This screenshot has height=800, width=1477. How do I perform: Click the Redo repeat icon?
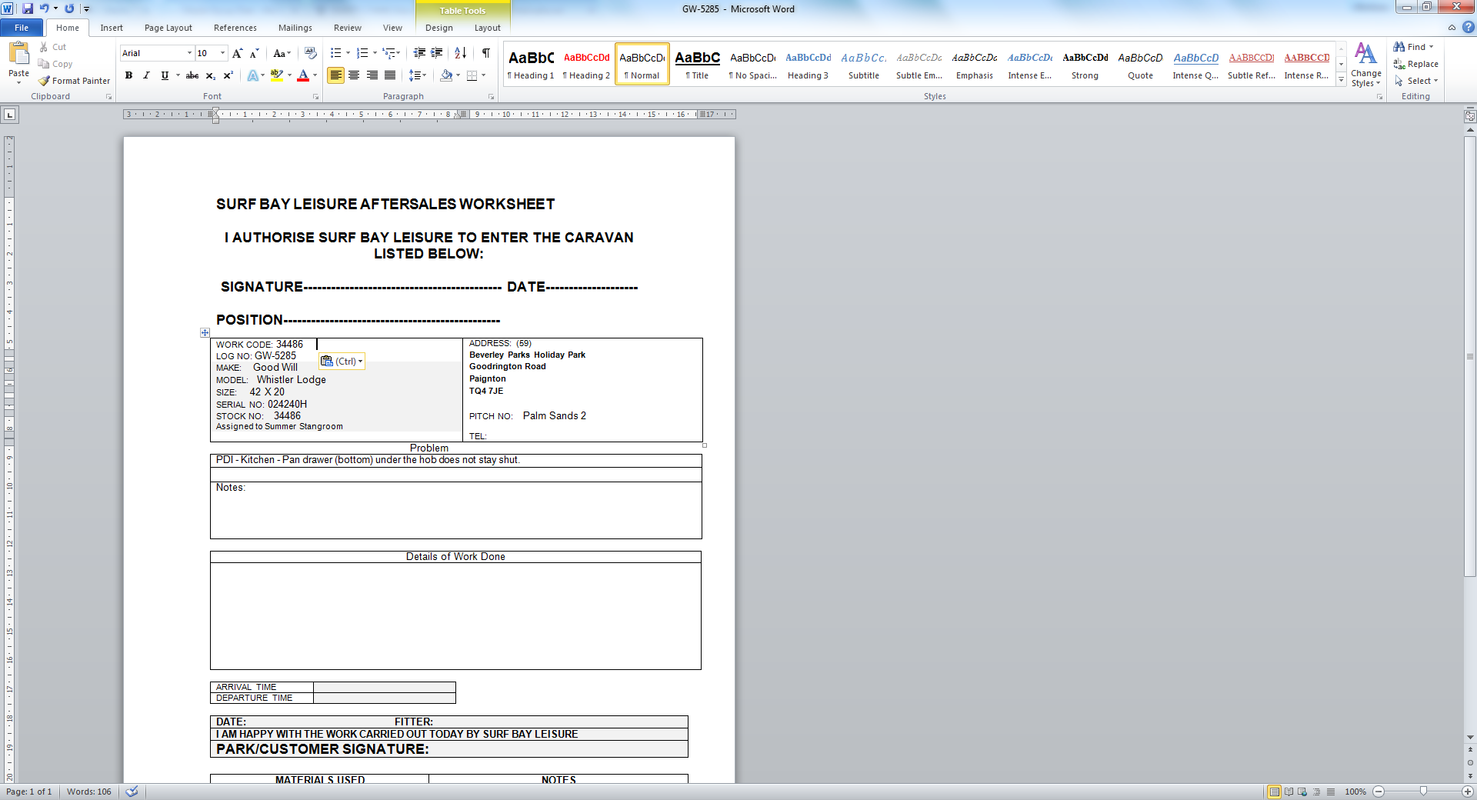click(69, 8)
